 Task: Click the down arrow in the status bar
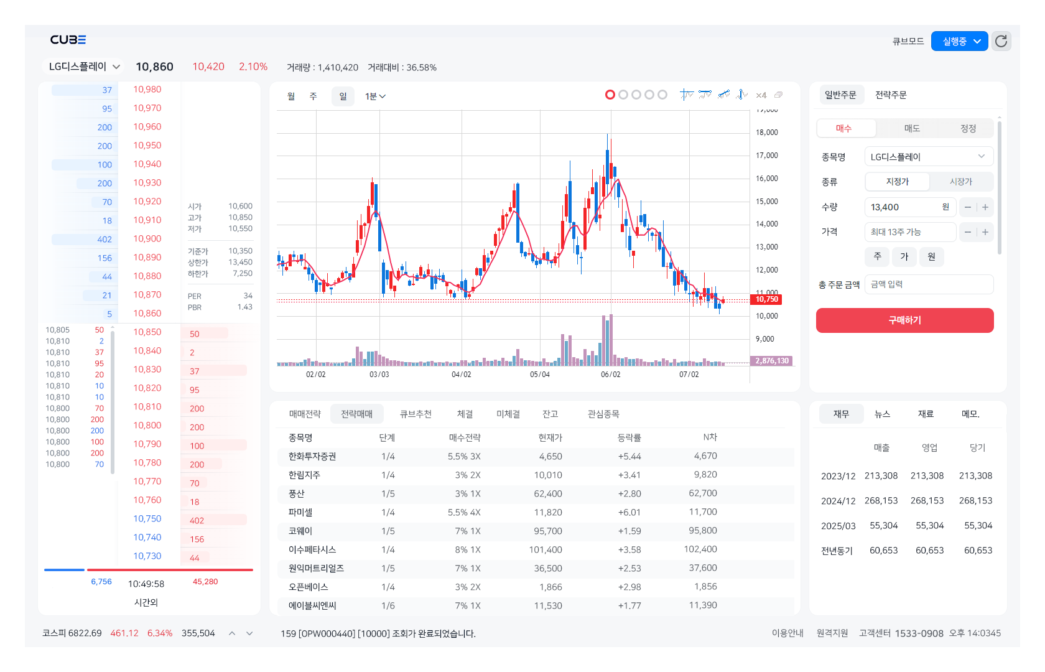(x=249, y=633)
